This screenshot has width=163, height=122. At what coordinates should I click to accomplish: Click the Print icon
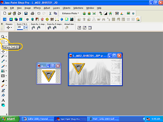[x=32, y=13]
